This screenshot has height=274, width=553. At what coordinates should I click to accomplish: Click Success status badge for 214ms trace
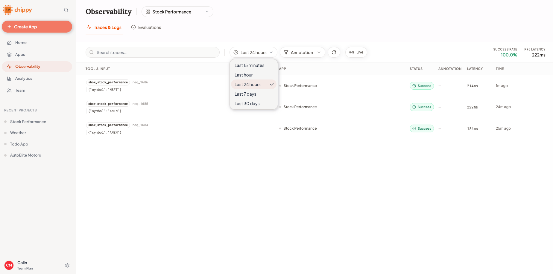(x=422, y=86)
